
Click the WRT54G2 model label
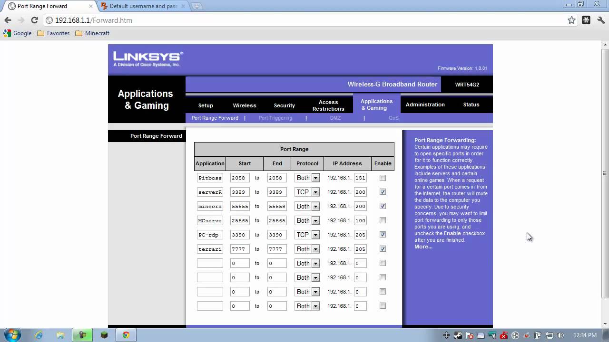(467, 85)
